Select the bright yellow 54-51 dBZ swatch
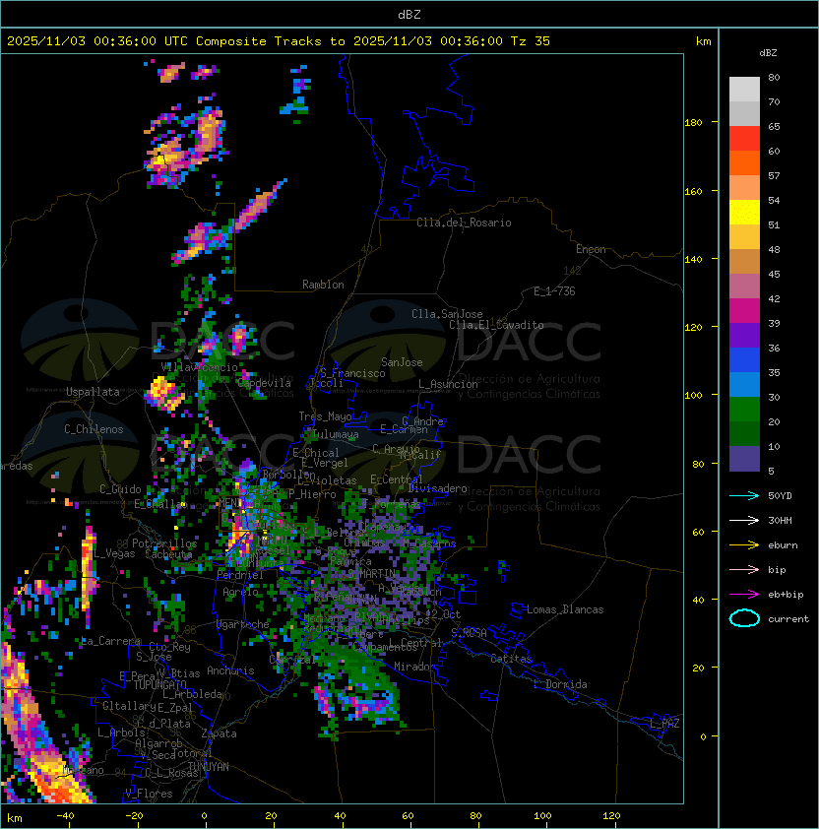819x829 pixels. coord(744,212)
